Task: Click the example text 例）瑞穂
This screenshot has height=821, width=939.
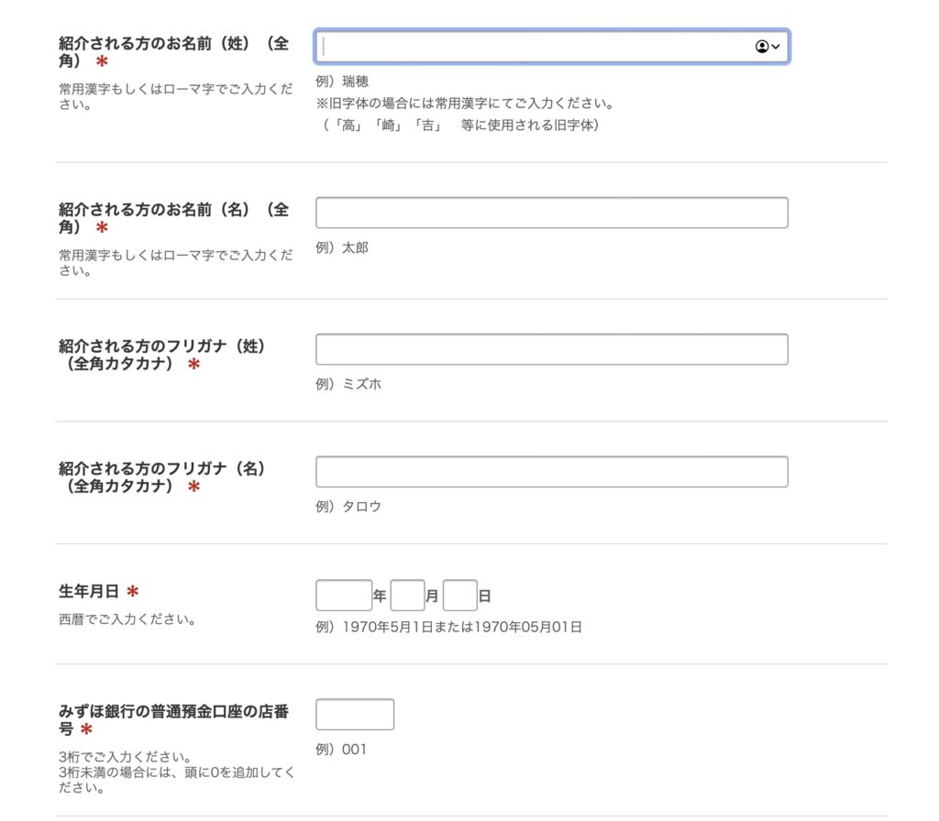Action: click(x=342, y=82)
